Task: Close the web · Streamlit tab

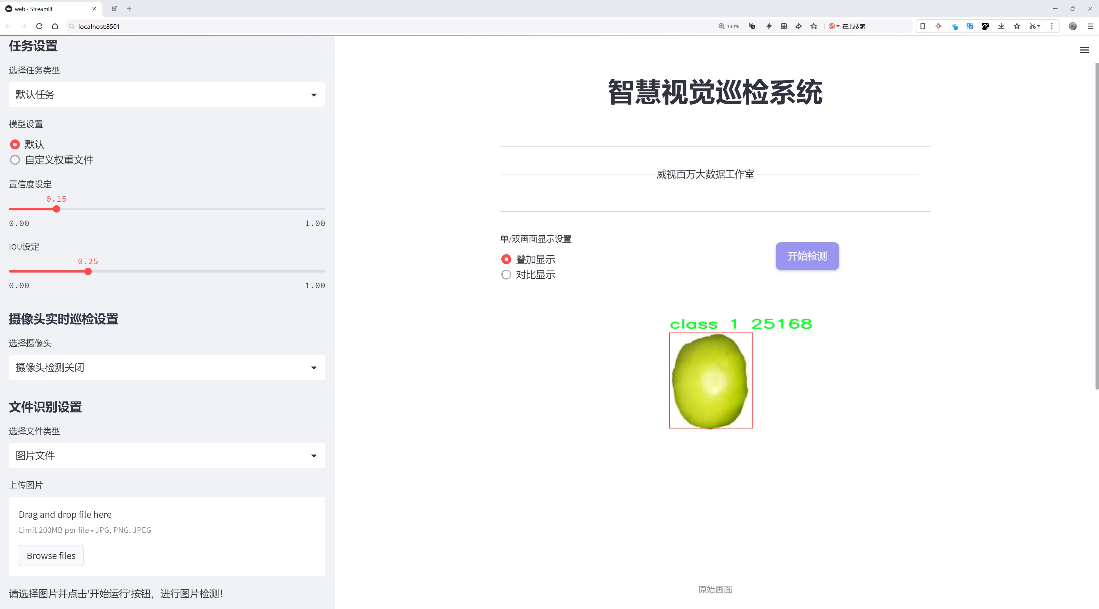Action: tap(94, 8)
